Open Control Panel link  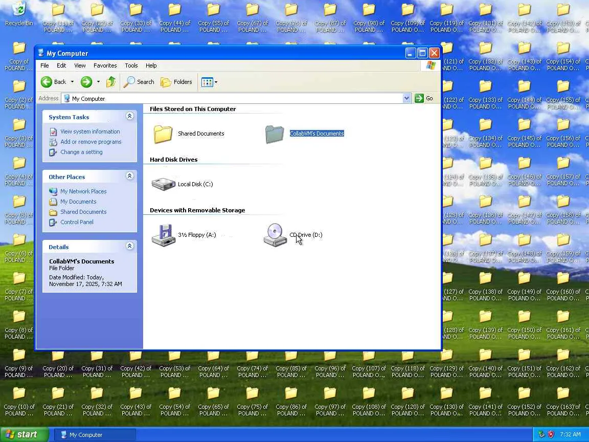click(x=77, y=222)
